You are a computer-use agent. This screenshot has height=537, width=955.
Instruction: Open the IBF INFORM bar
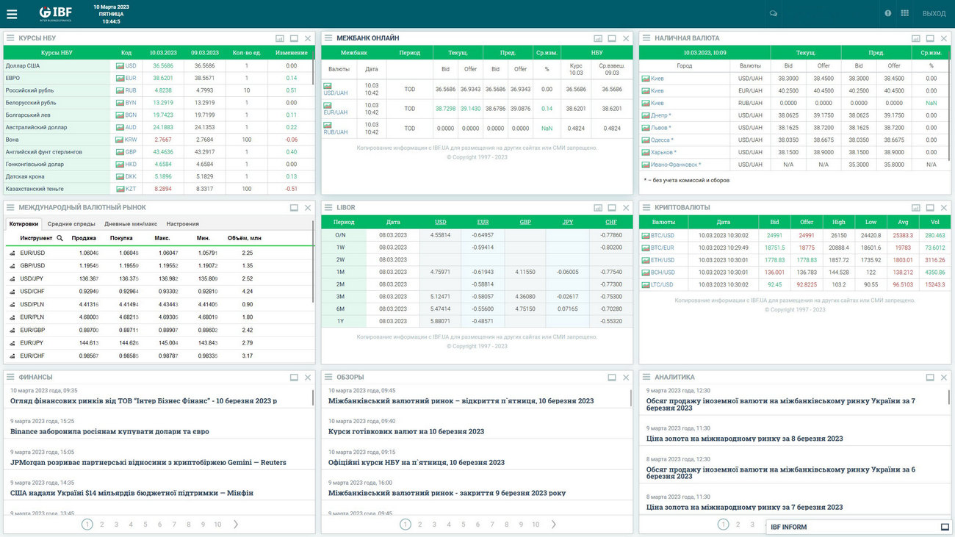click(860, 527)
